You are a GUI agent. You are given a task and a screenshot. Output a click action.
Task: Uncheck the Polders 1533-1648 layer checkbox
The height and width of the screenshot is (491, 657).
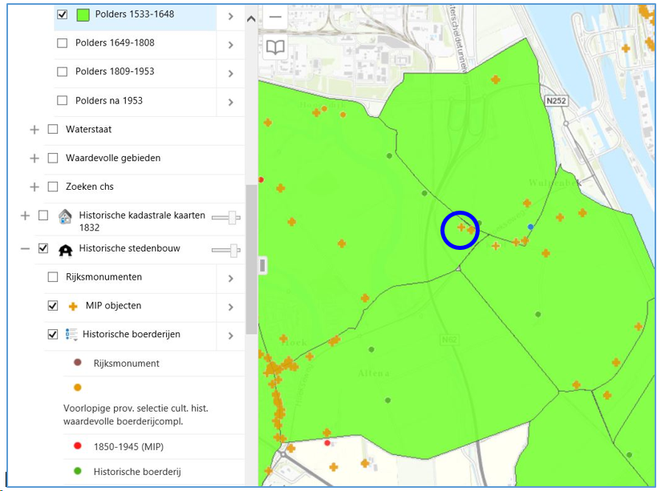(x=62, y=14)
